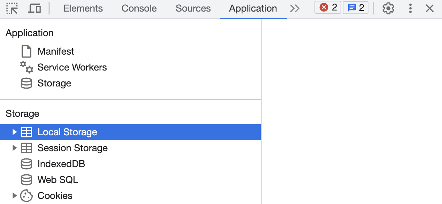442x204 pixels.
Task: Click the Service Workers gears icon
Action: point(26,67)
